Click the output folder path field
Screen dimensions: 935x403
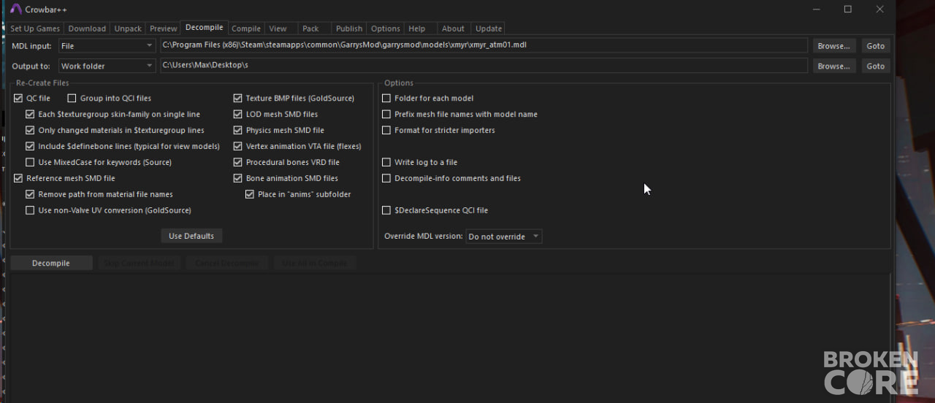pos(484,66)
